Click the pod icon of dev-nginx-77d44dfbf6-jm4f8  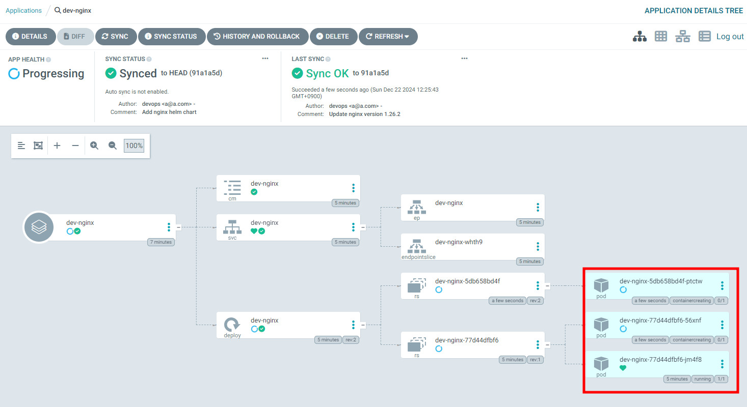tap(601, 364)
